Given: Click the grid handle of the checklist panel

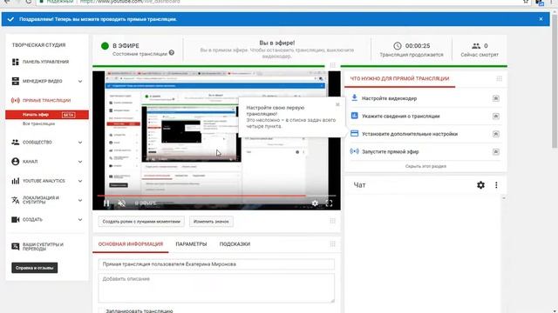Looking at the screenshot, I should 500,78.
